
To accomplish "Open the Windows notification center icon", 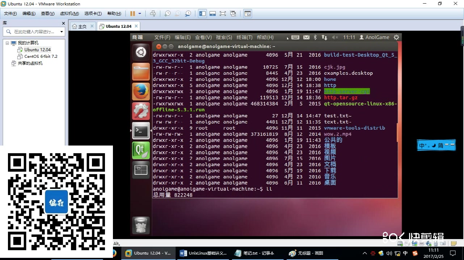I will tap(453, 253).
